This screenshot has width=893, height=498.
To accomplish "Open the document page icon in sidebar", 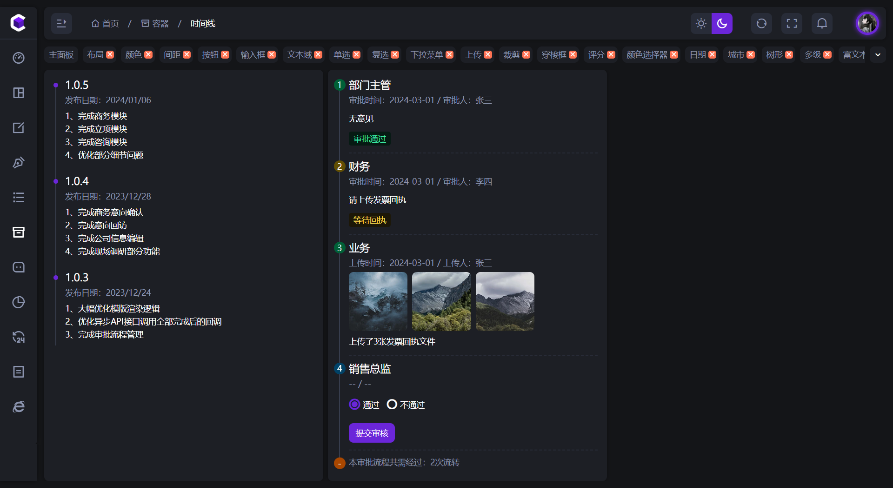I will [19, 372].
